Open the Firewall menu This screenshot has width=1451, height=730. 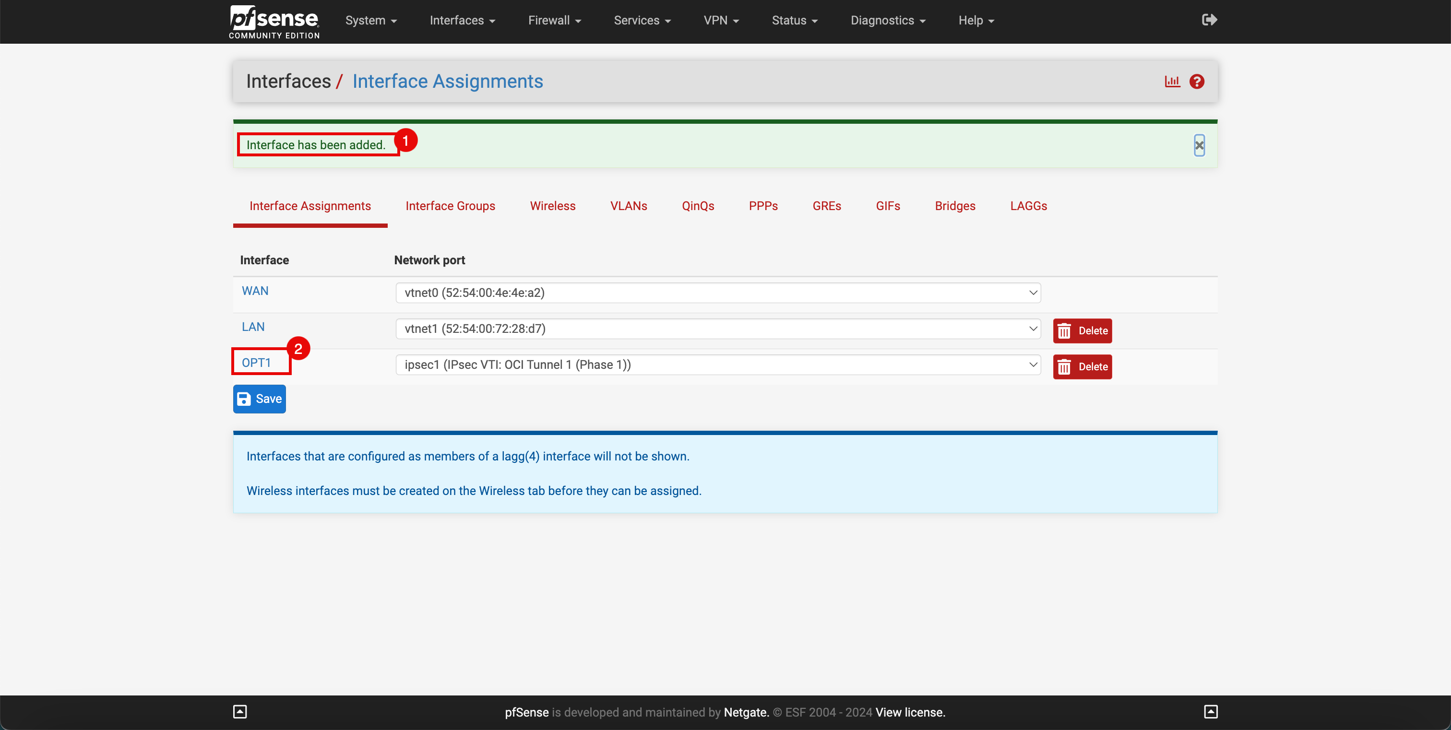554,20
